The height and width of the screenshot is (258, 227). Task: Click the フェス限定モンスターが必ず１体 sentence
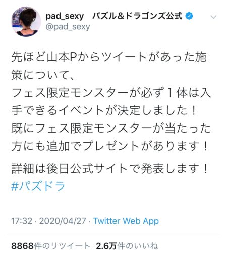(x=111, y=92)
